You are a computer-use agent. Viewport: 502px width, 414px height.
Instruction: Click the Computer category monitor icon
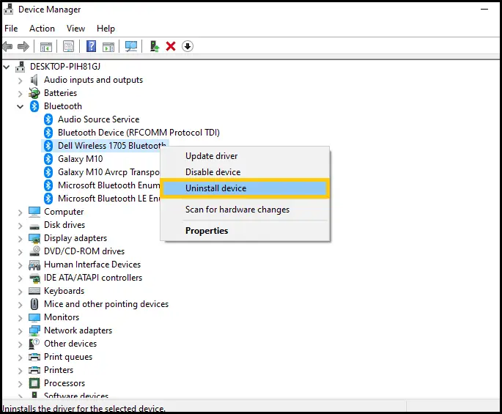(34, 212)
